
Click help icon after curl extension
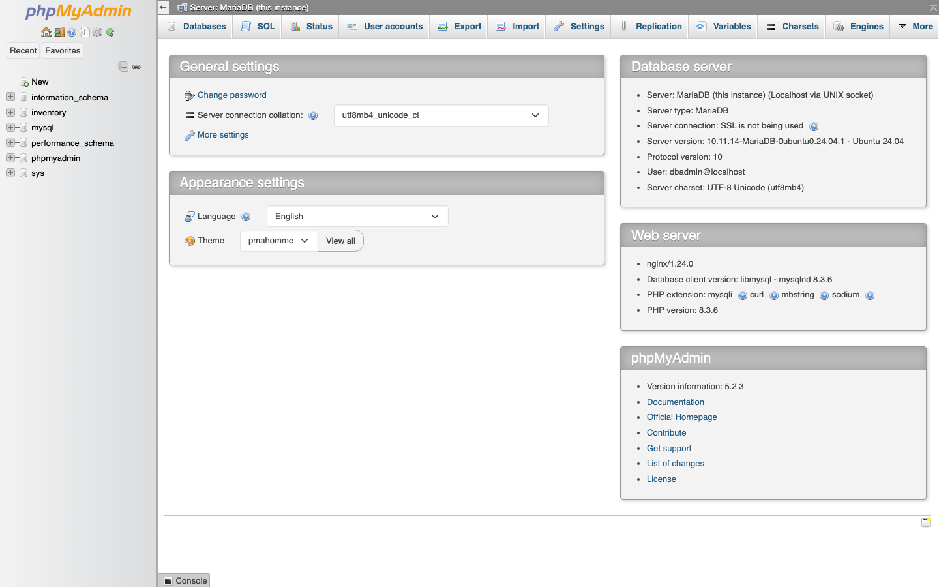point(774,295)
